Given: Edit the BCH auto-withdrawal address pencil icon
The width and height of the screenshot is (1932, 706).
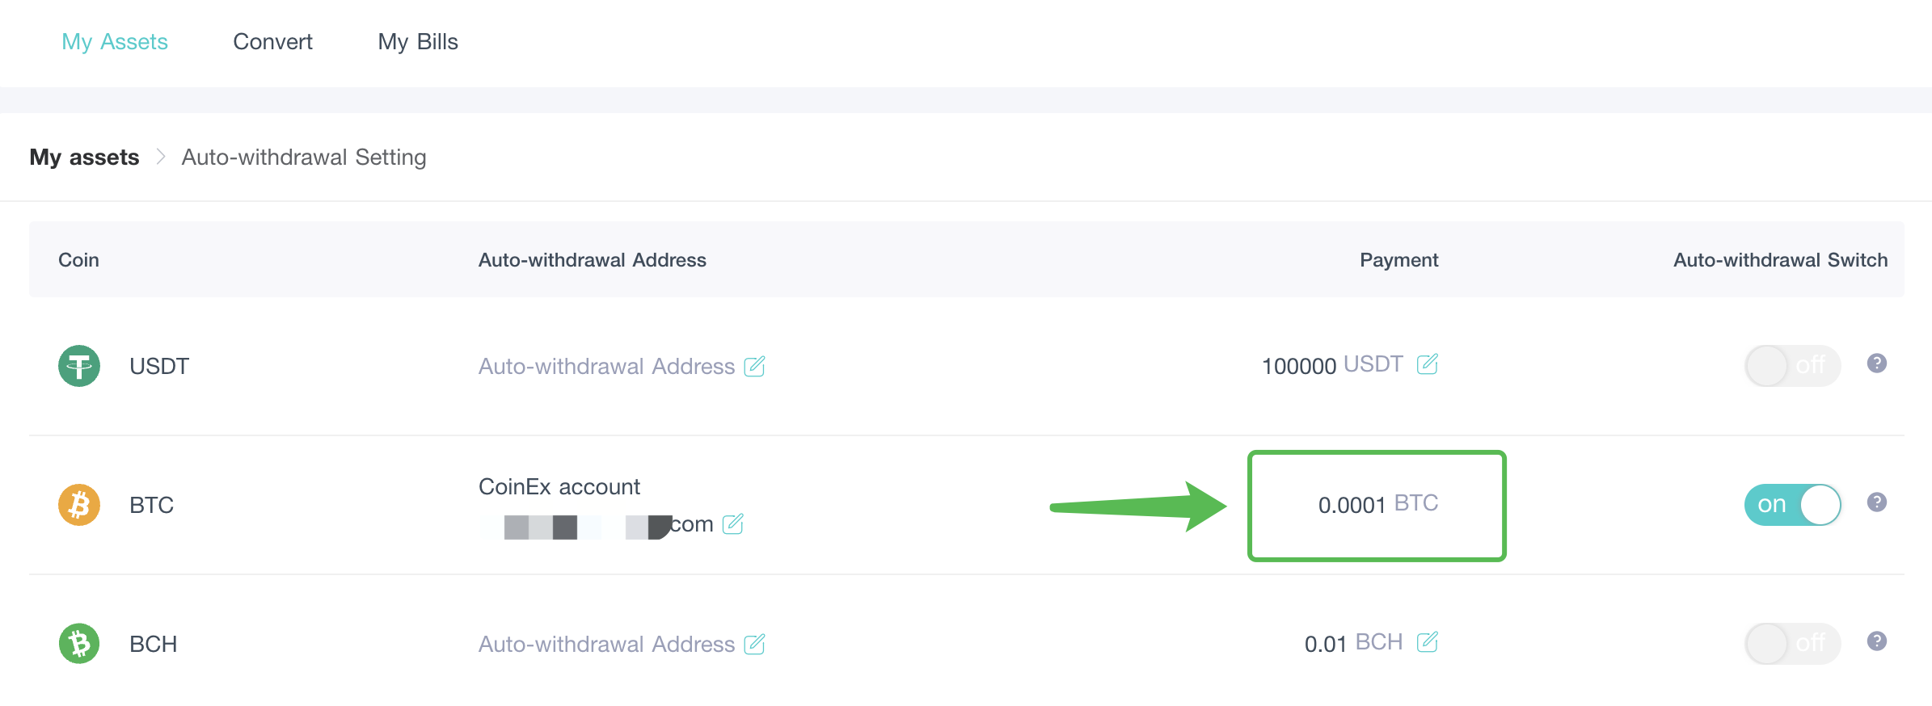Looking at the screenshot, I should 754,645.
